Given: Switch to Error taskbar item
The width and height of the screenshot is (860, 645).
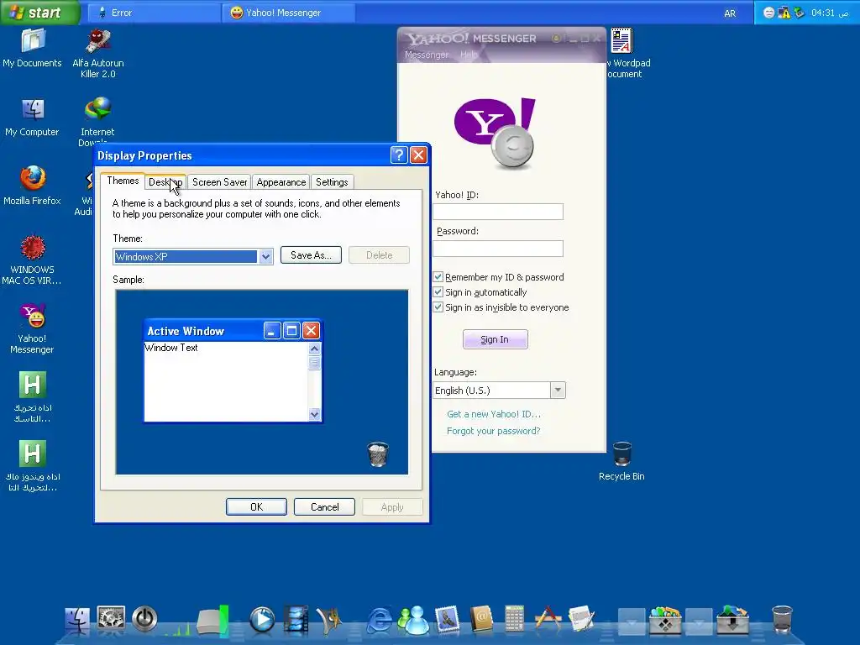Looking at the screenshot, I should tap(155, 13).
